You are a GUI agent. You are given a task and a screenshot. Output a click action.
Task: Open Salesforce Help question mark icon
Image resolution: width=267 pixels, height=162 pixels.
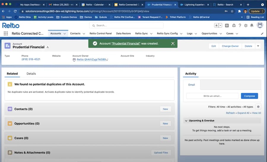point(240,26)
